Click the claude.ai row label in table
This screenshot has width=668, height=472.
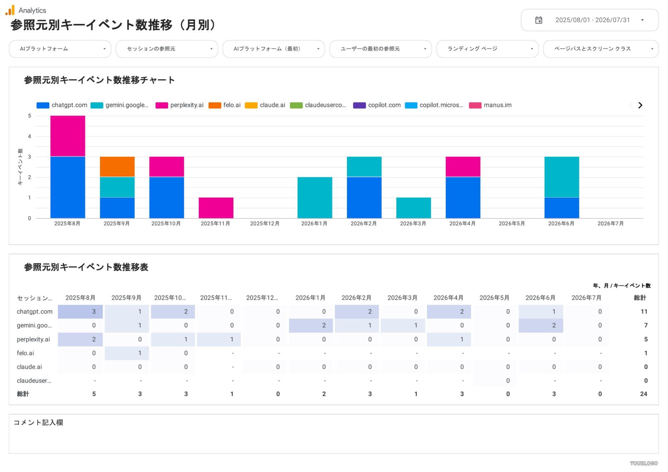(29, 367)
